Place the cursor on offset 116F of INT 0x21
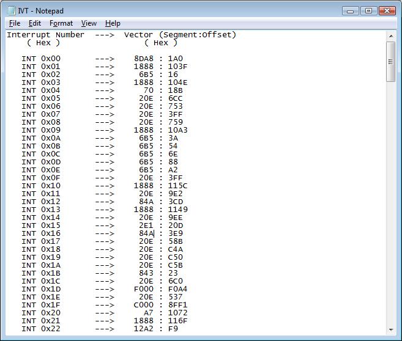Image resolution: width=402 pixels, height=341 pixels. (x=177, y=321)
